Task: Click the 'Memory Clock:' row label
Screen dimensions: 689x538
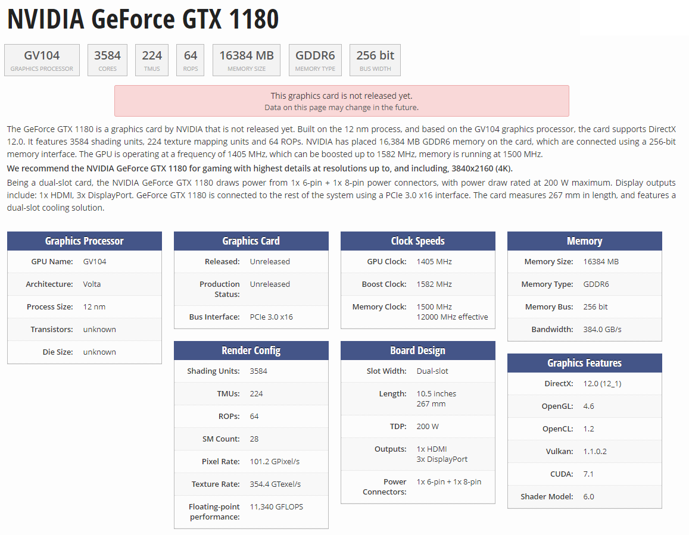Action: 379,307
